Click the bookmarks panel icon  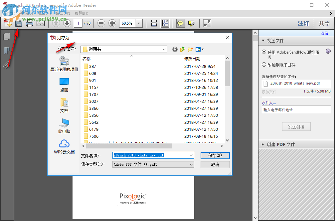7,51
